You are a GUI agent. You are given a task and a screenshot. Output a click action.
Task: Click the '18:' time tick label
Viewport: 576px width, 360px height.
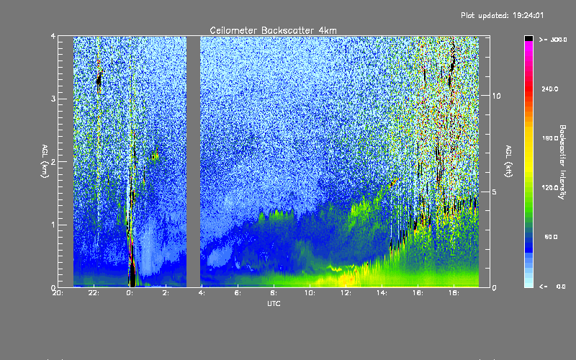click(x=454, y=293)
